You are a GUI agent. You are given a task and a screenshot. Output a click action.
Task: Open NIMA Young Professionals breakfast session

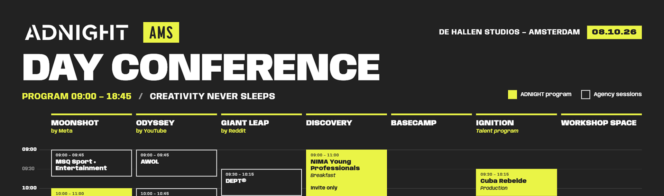(x=347, y=173)
